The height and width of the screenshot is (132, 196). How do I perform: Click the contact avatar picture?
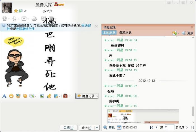tap(7, 8)
